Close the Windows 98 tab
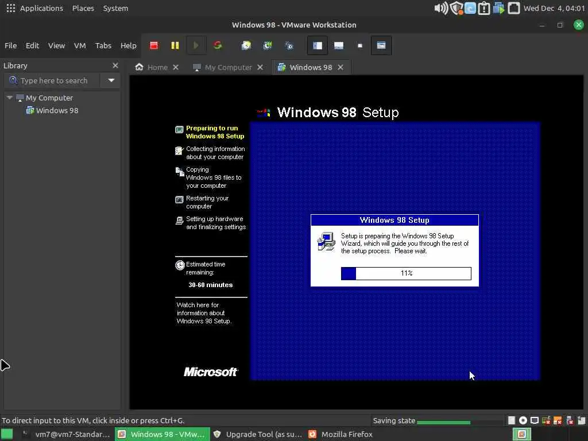The image size is (588, 441). pyautogui.click(x=340, y=67)
